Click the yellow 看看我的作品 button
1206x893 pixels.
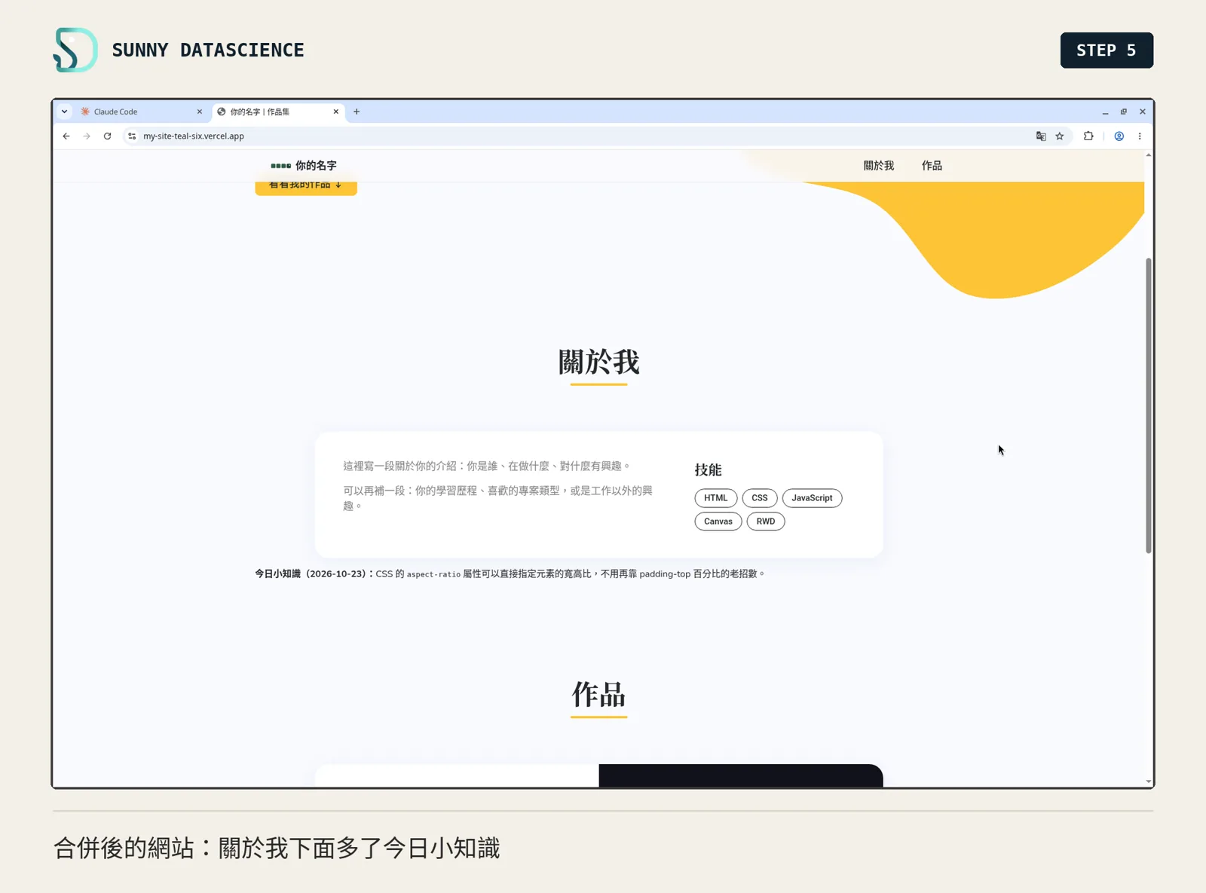pos(306,188)
